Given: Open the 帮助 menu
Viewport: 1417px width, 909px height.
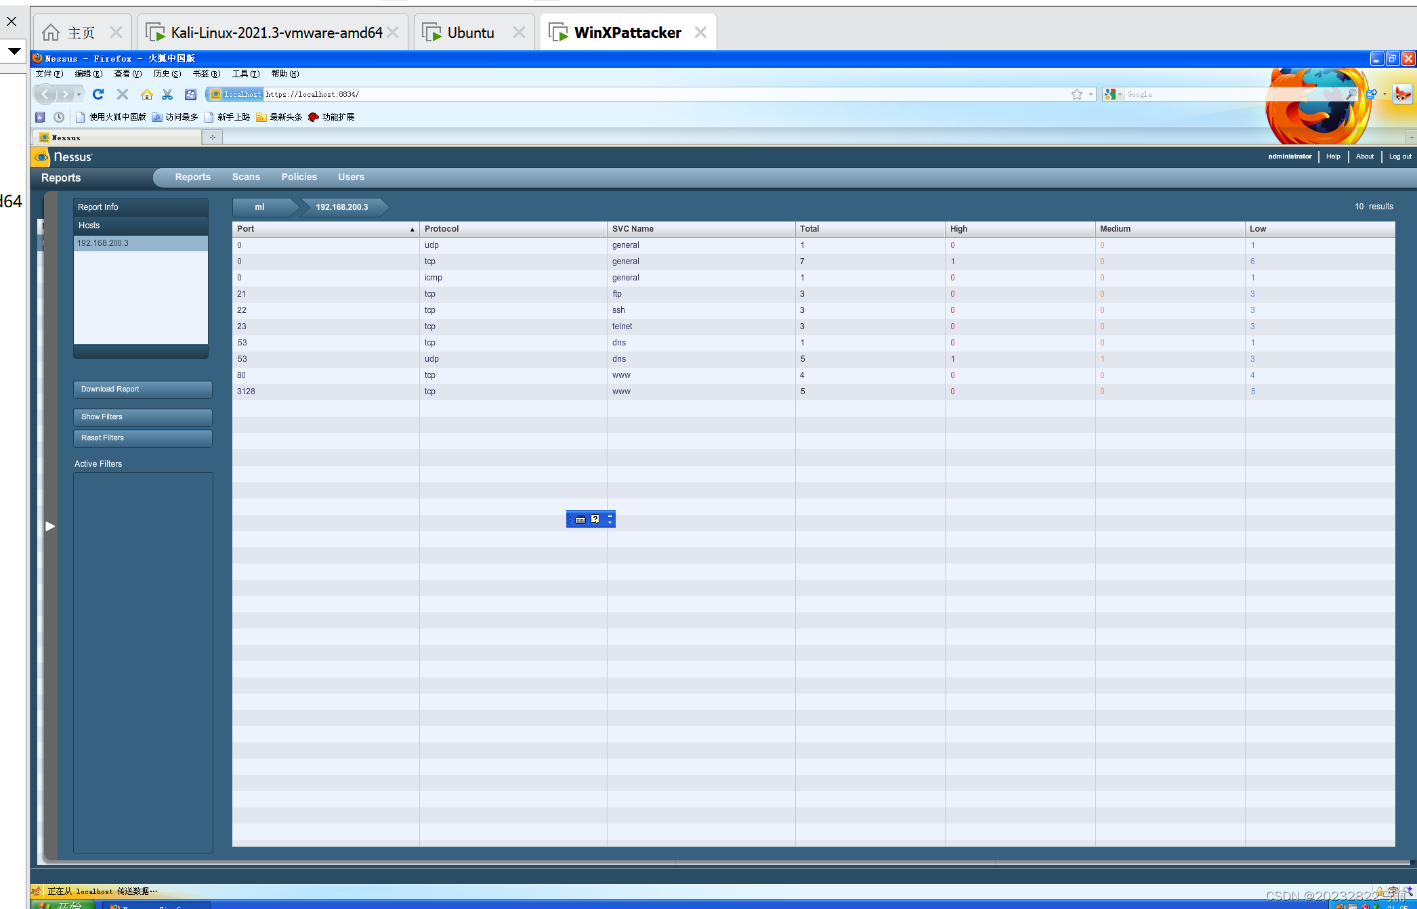Looking at the screenshot, I should [x=284, y=74].
